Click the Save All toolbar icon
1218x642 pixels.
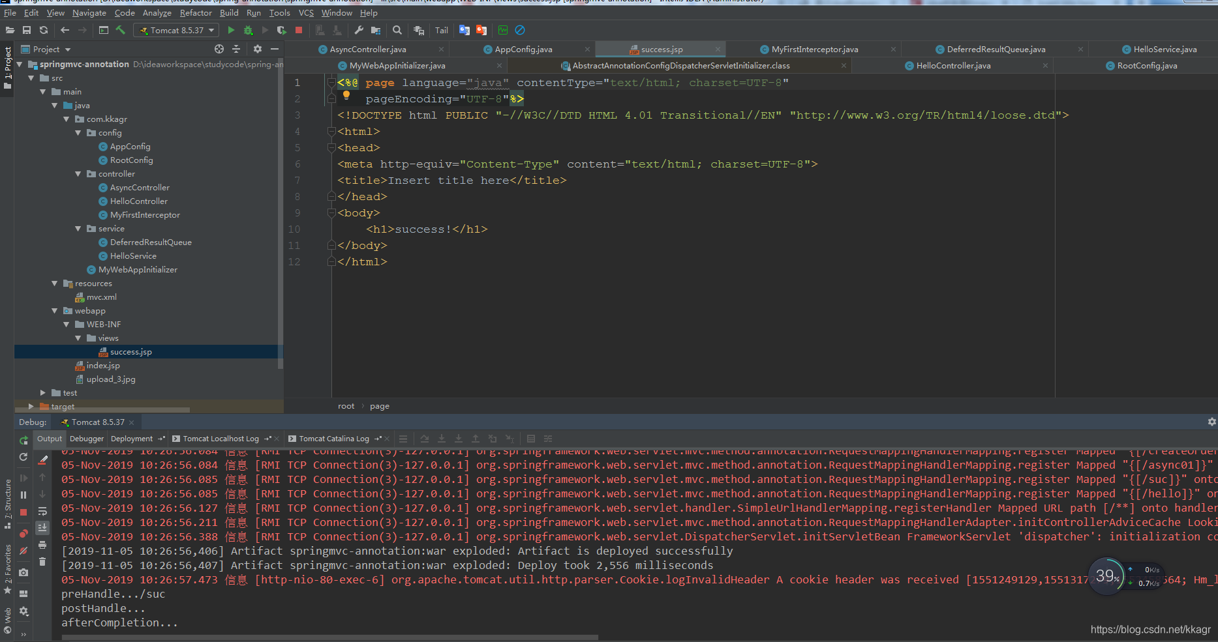click(27, 30)
